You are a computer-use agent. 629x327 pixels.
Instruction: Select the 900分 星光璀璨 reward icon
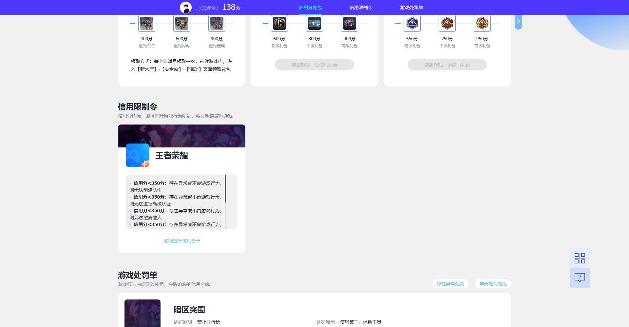[x=217, y=23]
